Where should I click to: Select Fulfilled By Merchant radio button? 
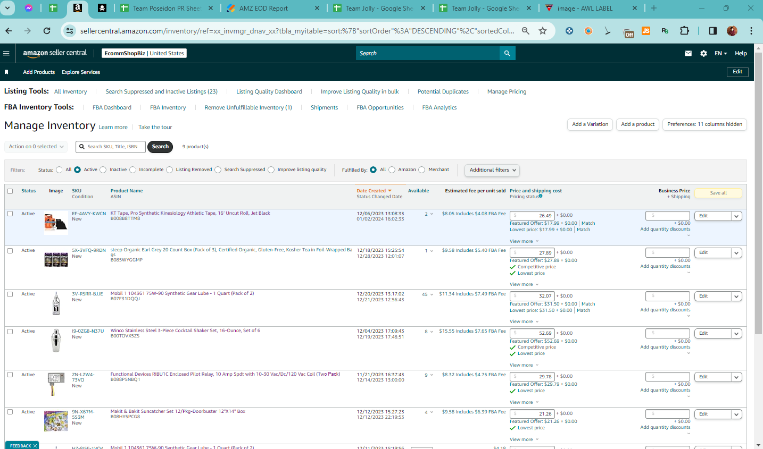click(422, 170)
